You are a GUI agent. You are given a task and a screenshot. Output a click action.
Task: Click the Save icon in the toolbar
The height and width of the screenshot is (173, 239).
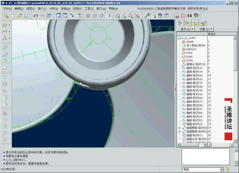pyautogui.click(x=26, y=16)
